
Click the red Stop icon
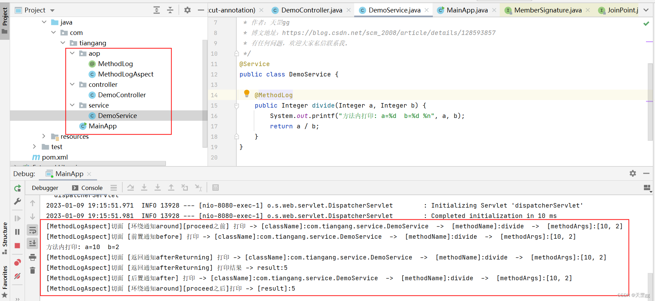[x=17, y=246]
